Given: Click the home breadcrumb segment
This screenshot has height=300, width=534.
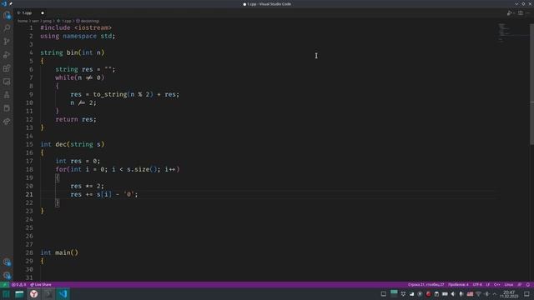Looking at the screenshot, I should [23, 21].
